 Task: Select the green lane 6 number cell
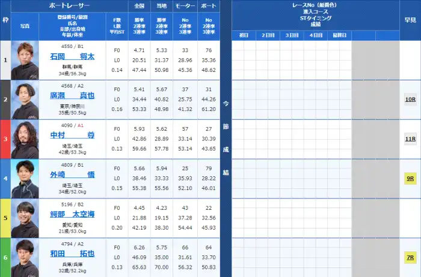click(5, 257)
